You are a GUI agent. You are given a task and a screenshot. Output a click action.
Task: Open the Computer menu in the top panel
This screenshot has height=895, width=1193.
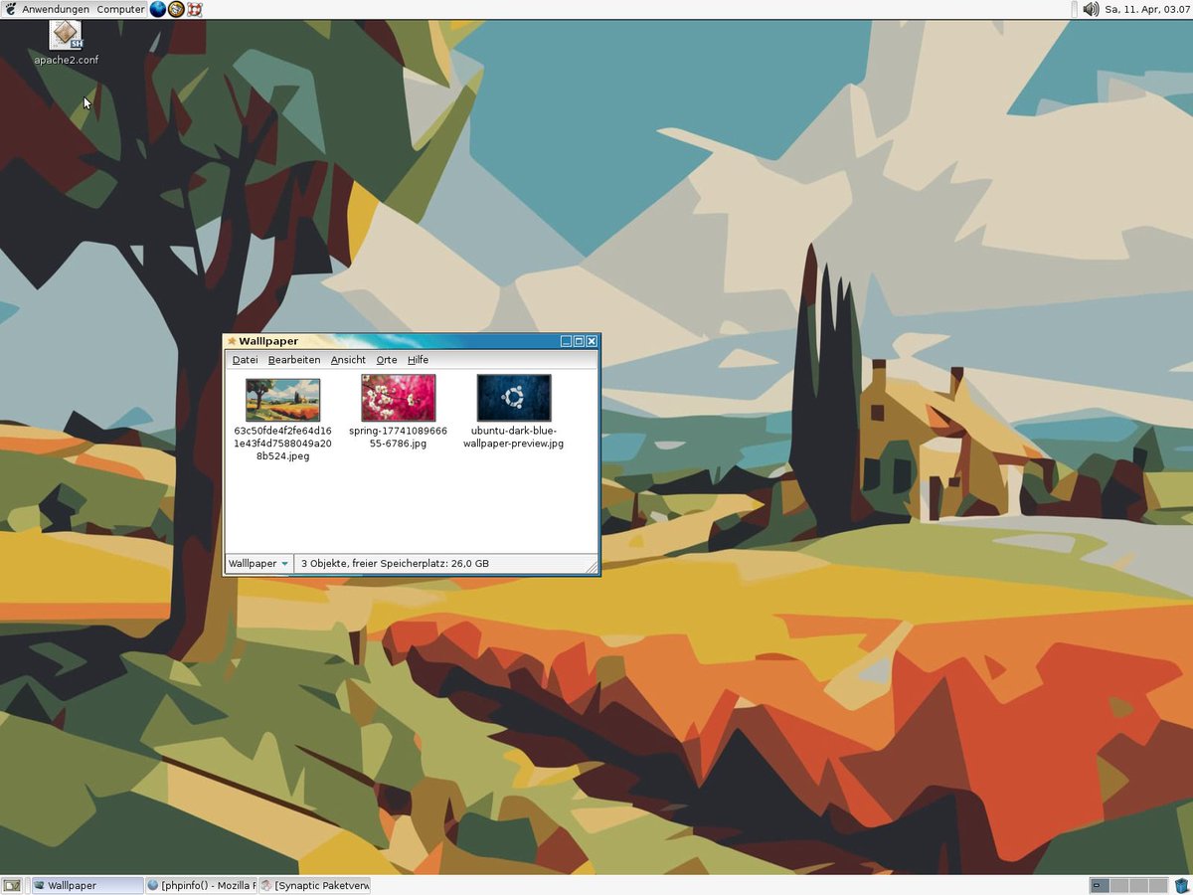pyautogui.click(x=120, y=9)
